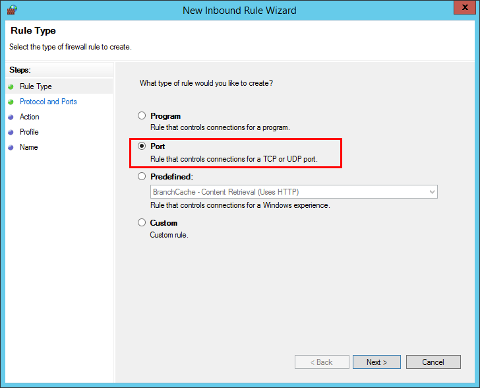Screen dimensions: 480x388
Task: Click the green bullet beside Rule Type step
Action: (x=11, y=86)
